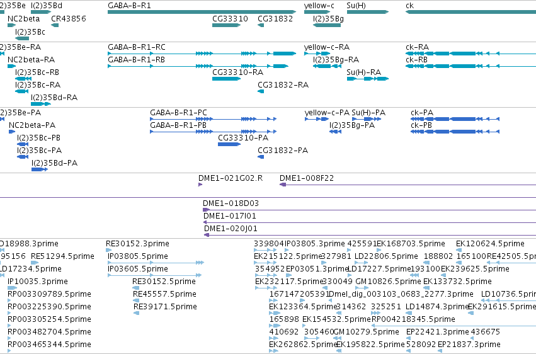
Task: Open the Su(H)-PA protein label
Action: (x=368, y=113)
